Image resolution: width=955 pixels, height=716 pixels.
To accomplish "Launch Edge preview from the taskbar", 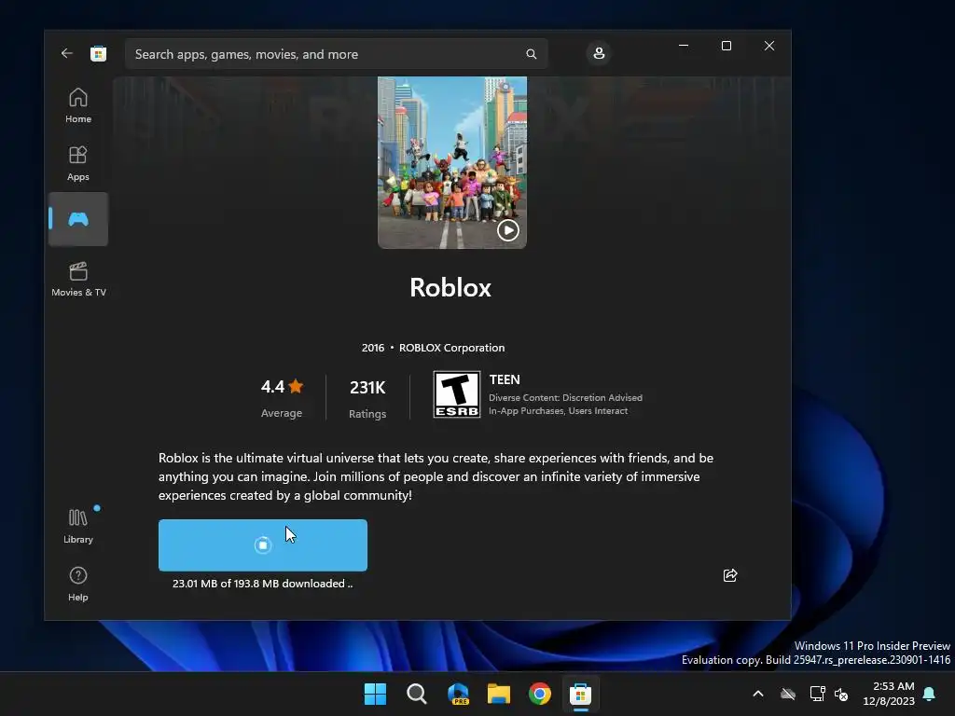I will tap(458, 694).
